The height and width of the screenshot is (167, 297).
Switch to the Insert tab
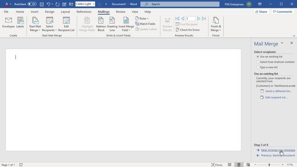(x=34, y=12)
